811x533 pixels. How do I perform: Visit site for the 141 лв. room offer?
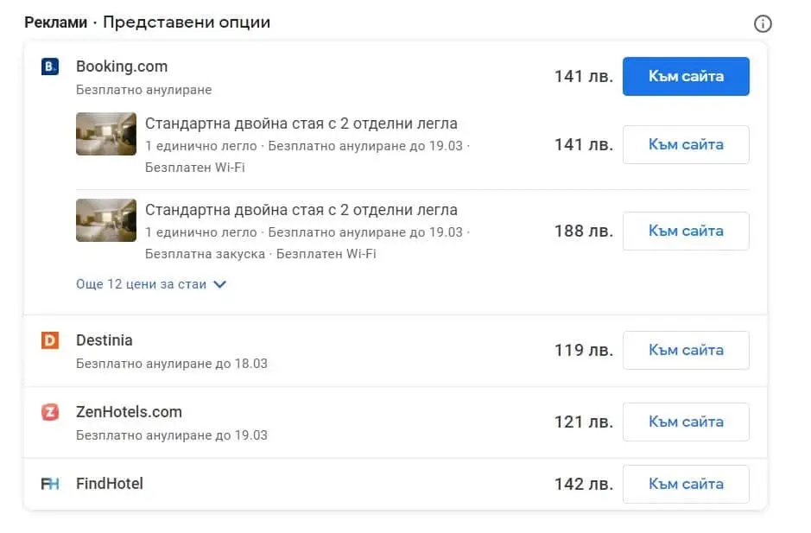[x=686, y=144]
